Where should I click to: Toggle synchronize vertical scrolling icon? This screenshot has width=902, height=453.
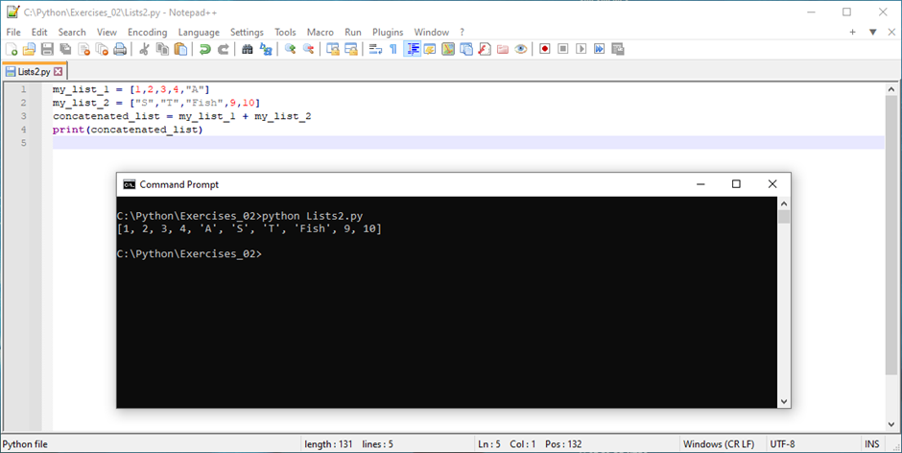[333, 50]
